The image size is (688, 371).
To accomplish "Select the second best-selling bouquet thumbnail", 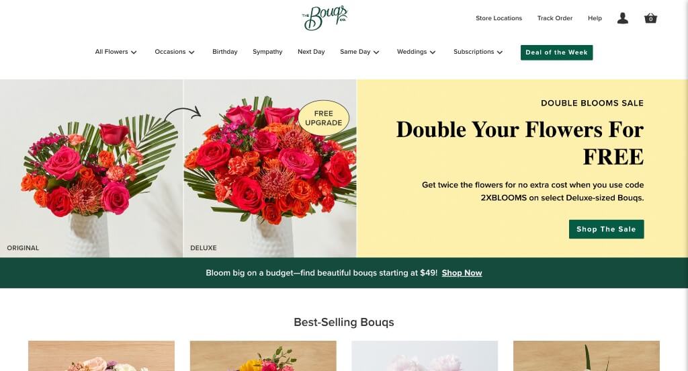I will (263, 356).
